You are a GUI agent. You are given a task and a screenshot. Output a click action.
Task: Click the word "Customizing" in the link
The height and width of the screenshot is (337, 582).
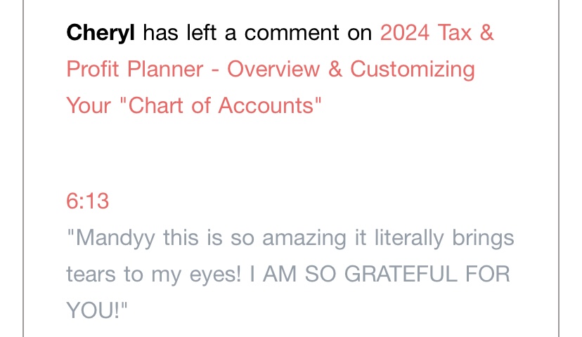point(412,70)
